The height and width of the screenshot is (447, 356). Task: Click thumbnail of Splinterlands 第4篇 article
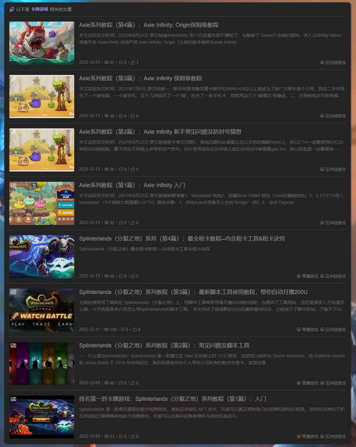(42, 257)
